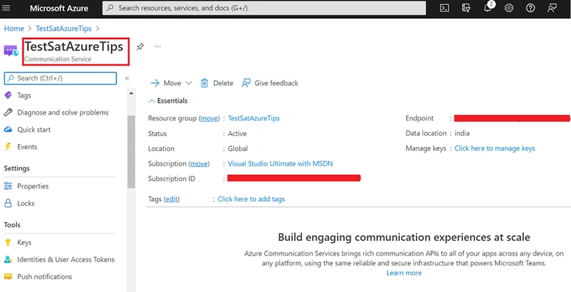
Task: Expand the Move dropdown chevron
Action: (x=188, y=83)
